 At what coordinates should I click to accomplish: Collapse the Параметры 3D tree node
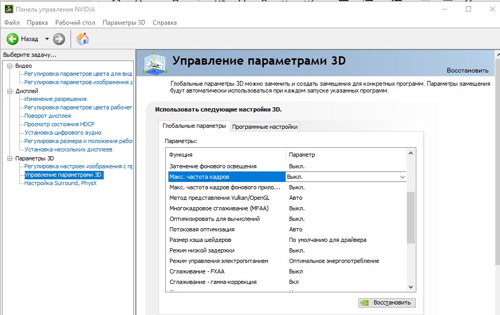point(10,158)
